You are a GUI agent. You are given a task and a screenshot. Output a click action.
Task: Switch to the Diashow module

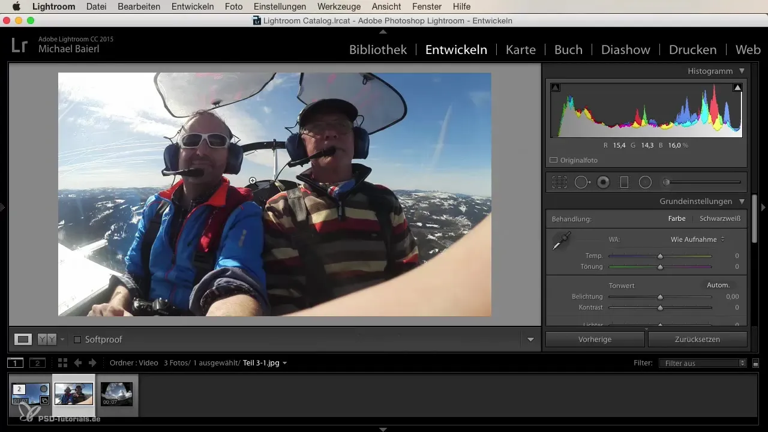[626, 50]
